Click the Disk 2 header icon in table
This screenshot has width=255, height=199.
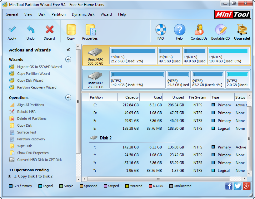coord(94,138)
